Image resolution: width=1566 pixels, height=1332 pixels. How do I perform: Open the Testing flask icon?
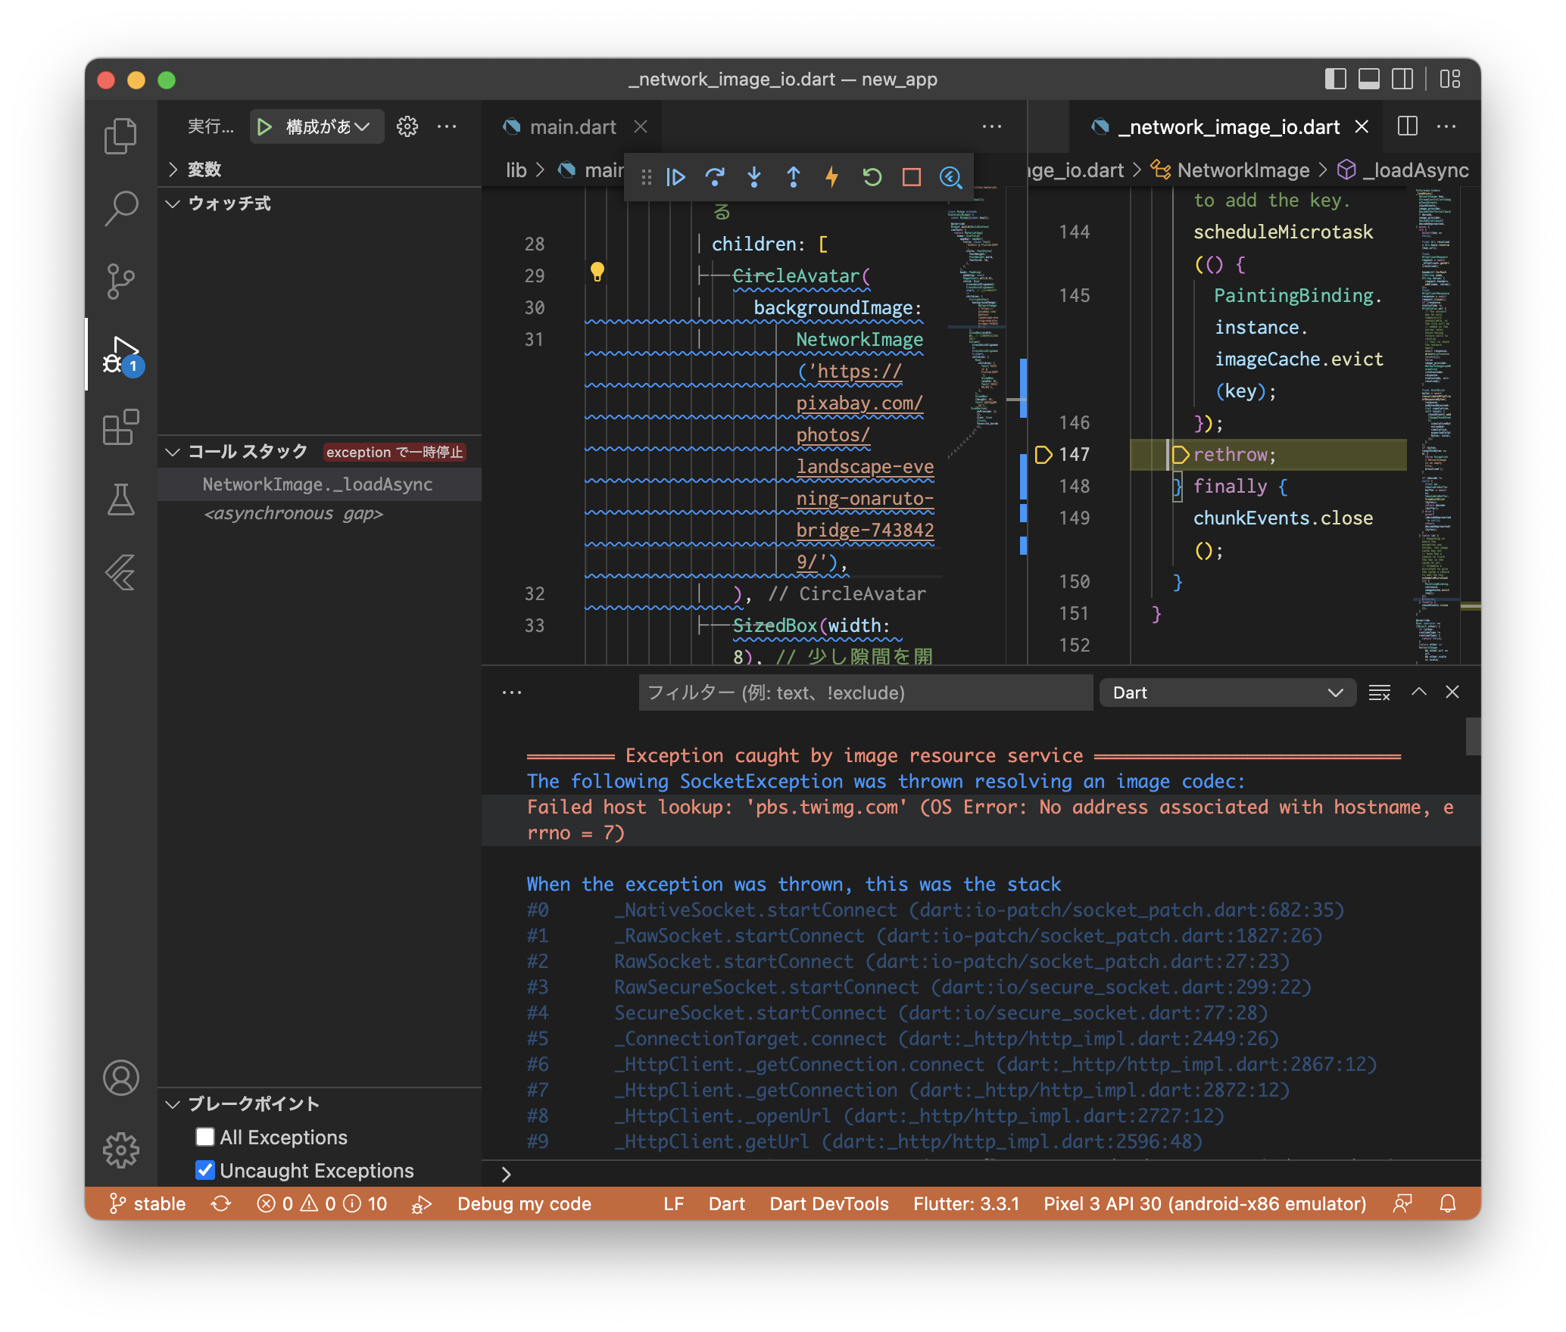coord(121,500)
